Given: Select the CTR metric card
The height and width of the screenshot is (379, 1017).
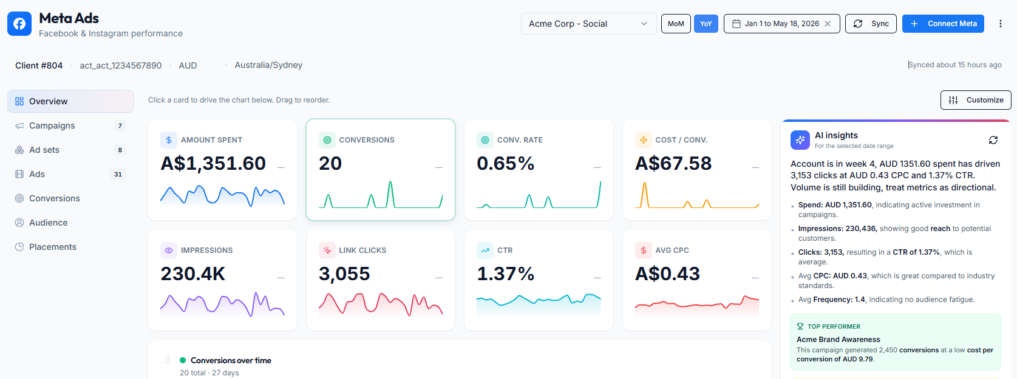Looking at the screenshot, I should click(539, 280).
